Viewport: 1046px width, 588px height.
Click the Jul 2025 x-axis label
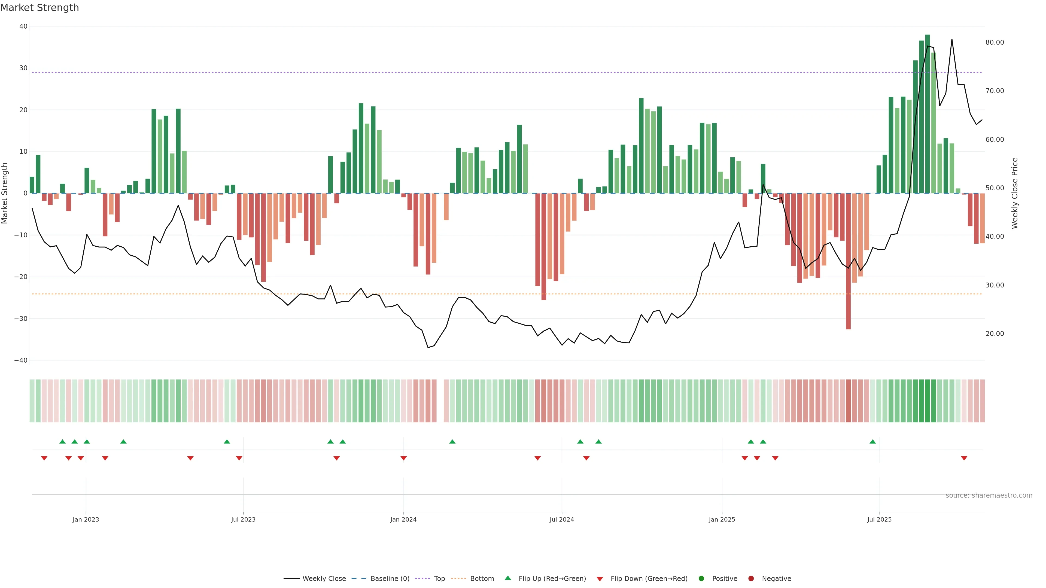click(879, 519)
